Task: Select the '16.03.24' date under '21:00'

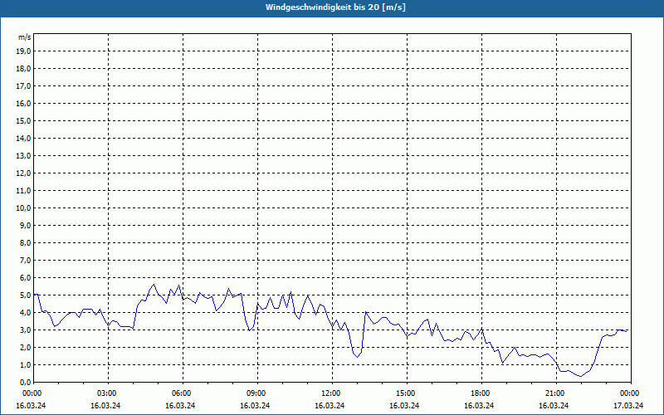Action: click(x=554, y=405)
